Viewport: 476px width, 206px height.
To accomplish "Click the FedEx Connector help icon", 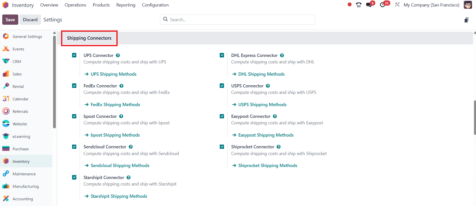I will tap(121, 86).
